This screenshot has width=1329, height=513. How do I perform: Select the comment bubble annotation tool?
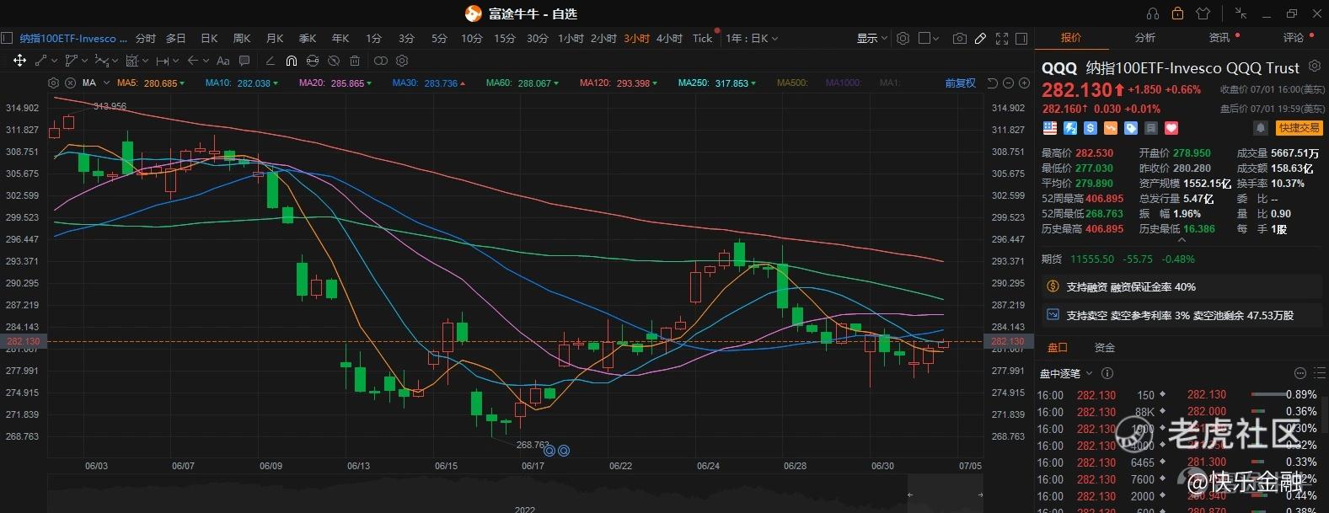pyautogui.click(x=244, y=61)
